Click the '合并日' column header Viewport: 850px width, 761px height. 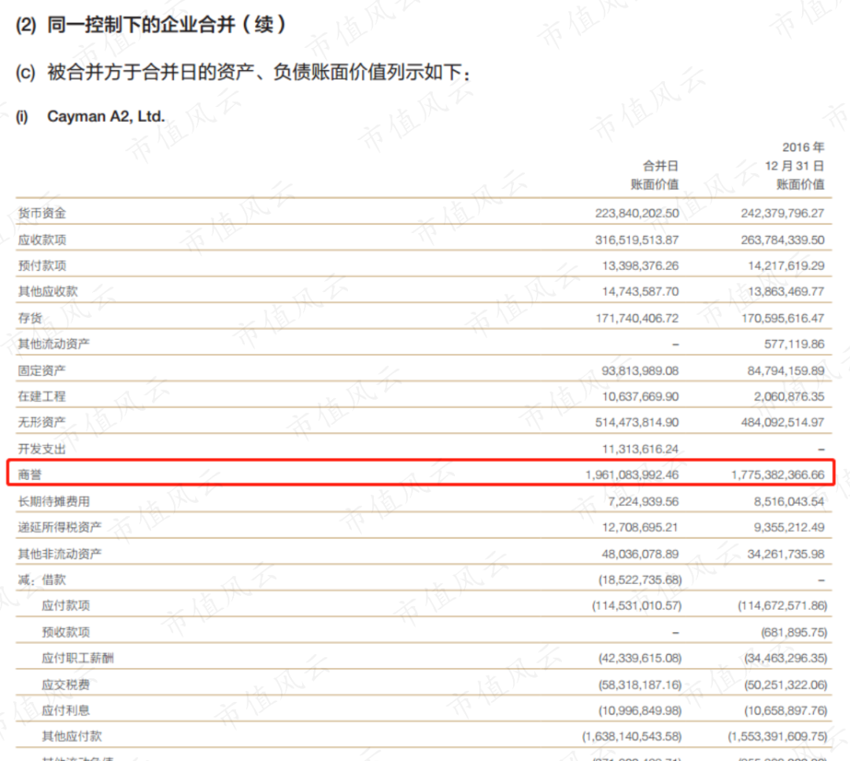coord(660,166)
